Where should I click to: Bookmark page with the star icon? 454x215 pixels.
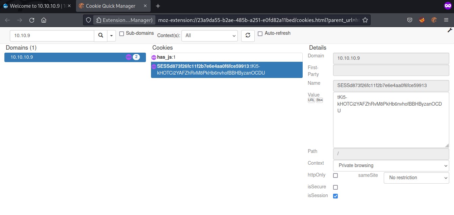coord(365,20)
